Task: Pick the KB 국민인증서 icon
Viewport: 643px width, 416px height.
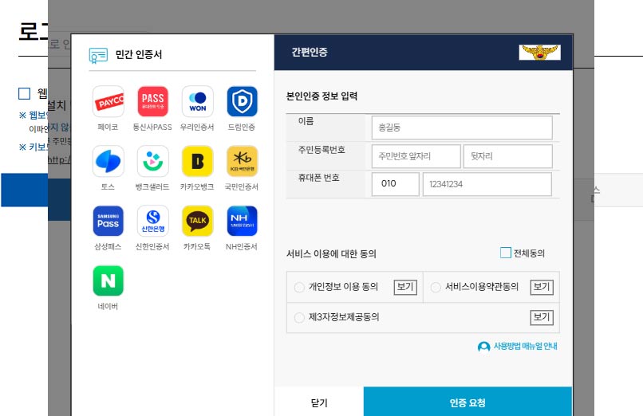Action: [x=242, y=161]
